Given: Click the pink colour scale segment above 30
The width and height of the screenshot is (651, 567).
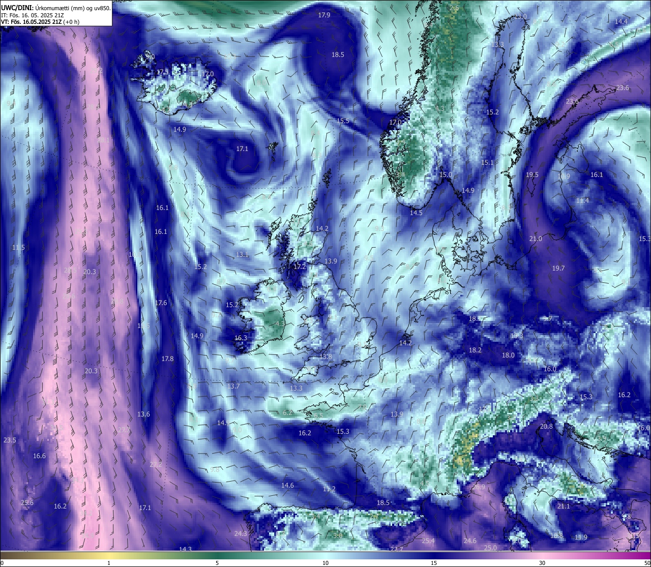Looking at the screenshot, I should (x=542, y=555).
